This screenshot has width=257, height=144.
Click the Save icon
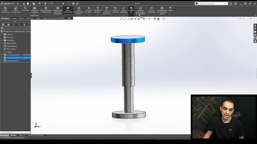coord(40,4)
